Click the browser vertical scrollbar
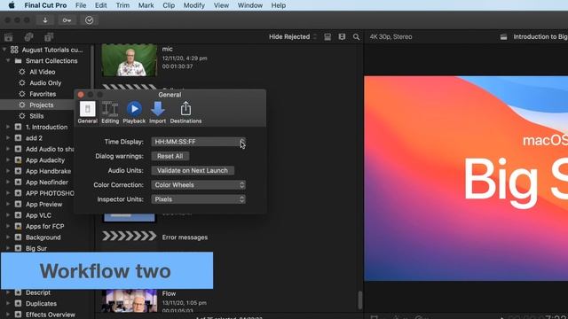568x319 pixels. [x=360, y=300]
